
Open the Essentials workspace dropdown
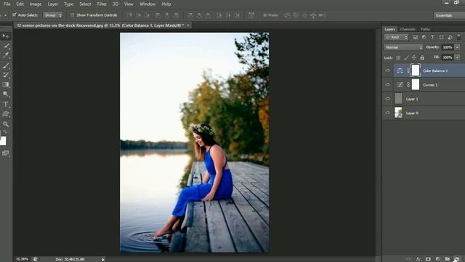[449, 15]
